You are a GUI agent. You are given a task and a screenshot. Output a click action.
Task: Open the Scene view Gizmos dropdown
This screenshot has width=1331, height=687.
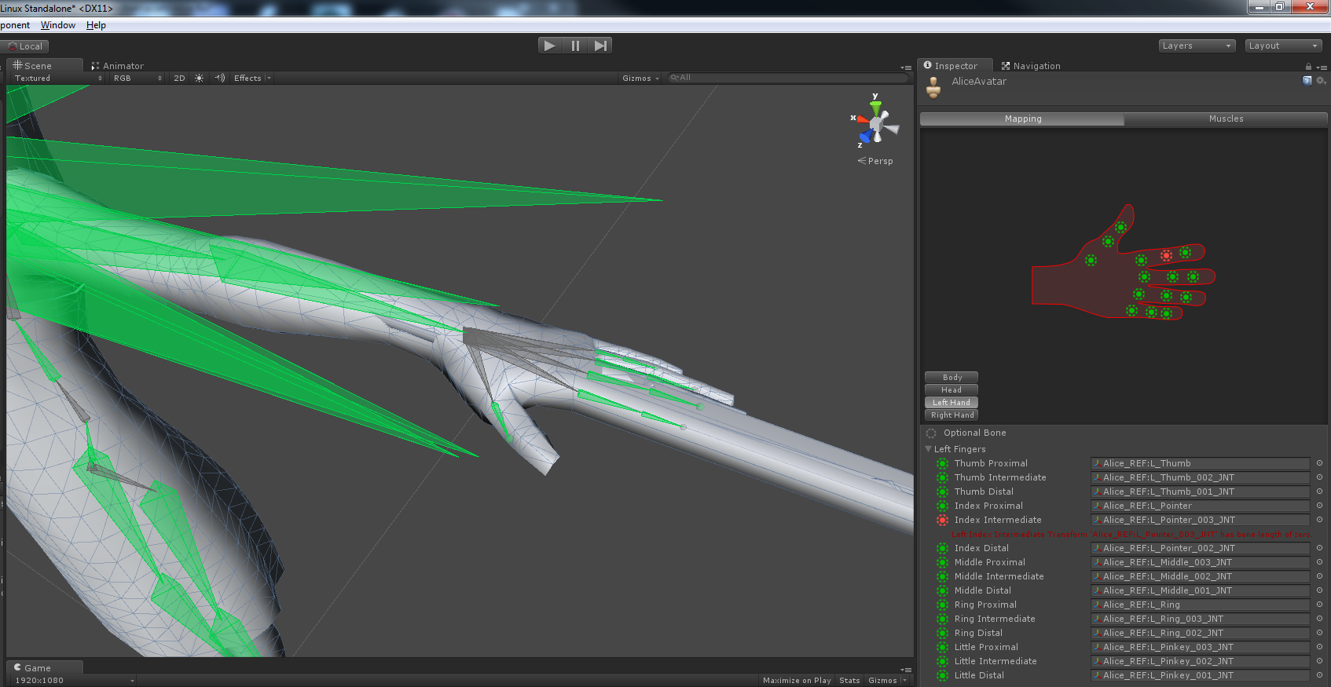click(x=640, y=78)
